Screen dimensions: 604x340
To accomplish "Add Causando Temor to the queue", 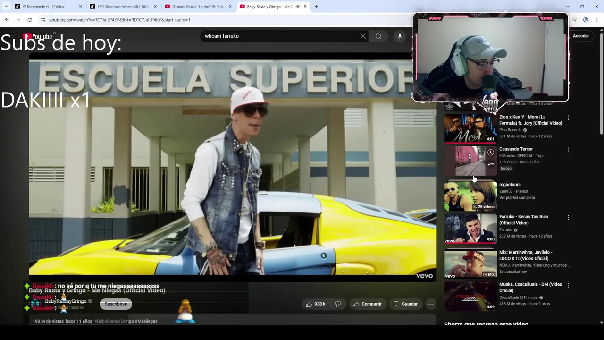I will [491, 164].
